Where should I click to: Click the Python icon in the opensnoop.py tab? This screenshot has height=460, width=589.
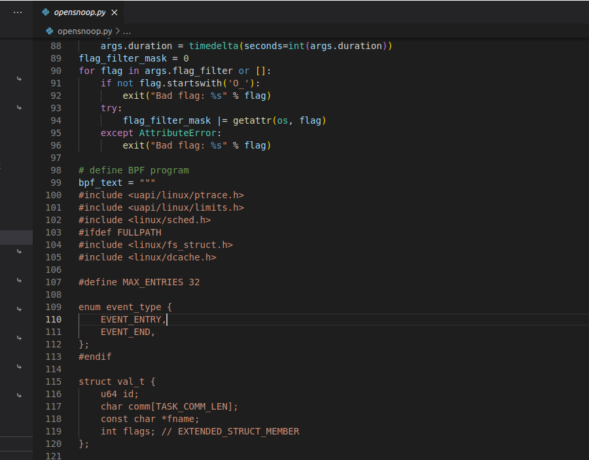45,12
